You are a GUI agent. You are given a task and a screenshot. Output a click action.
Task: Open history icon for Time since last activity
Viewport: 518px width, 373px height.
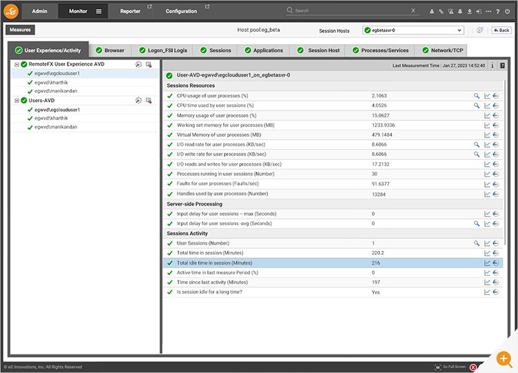tap(495, 283)
